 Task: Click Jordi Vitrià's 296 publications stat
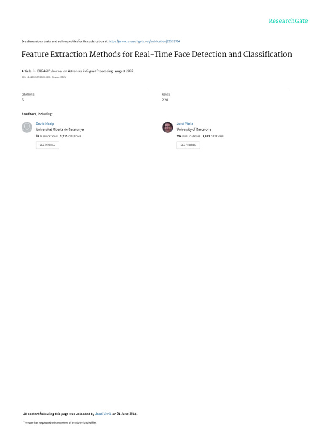(188, 137)
